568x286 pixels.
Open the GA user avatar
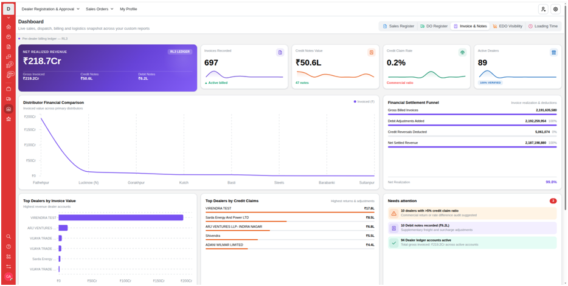click(x=9, y=276)
